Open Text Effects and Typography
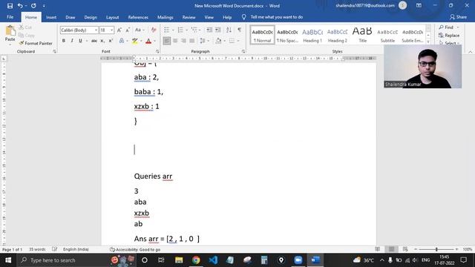Image resolution: width=475 pixels, height=267 pixels. (122, 41)
